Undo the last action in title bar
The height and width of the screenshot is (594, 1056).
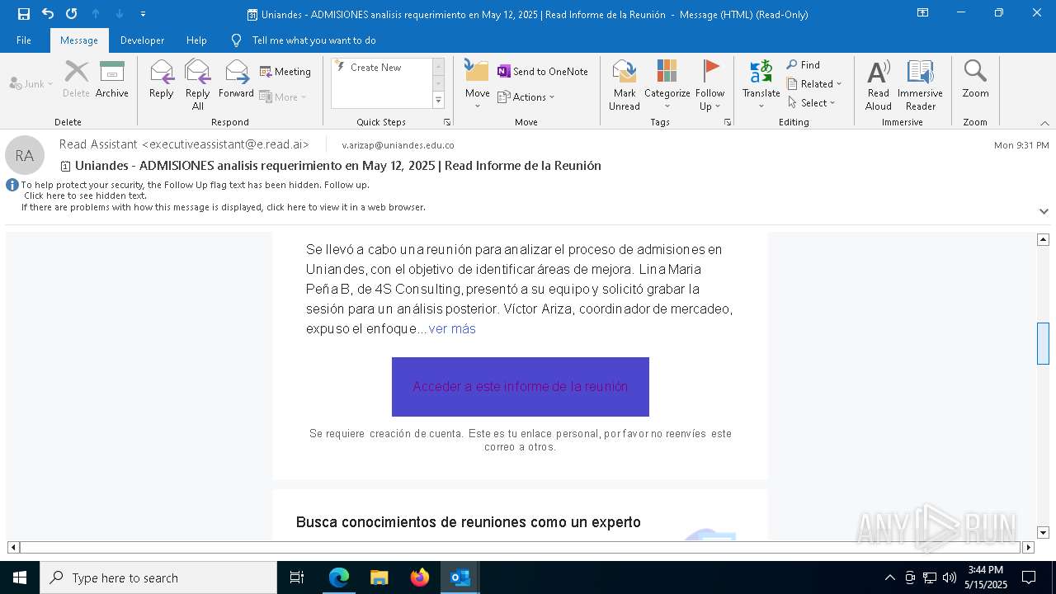click(x=48, y=14)
